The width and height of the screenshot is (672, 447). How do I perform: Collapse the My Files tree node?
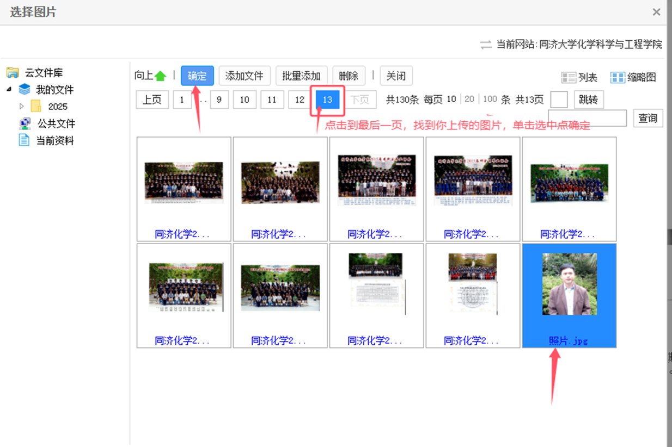click(x=9, y=90)
